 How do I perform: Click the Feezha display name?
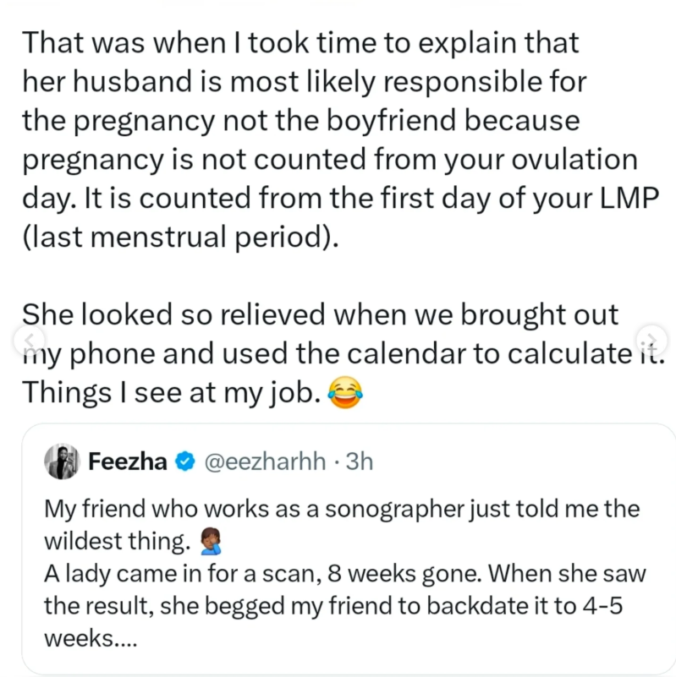tap(127, 461)
